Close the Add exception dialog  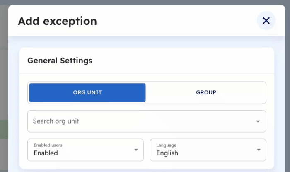[x=266, y=21]
